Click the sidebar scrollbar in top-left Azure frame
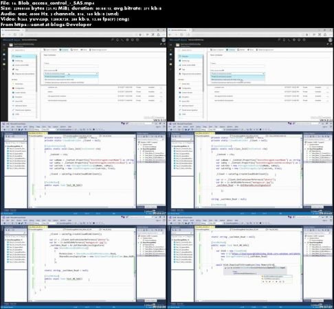 (x=36, y=73)
